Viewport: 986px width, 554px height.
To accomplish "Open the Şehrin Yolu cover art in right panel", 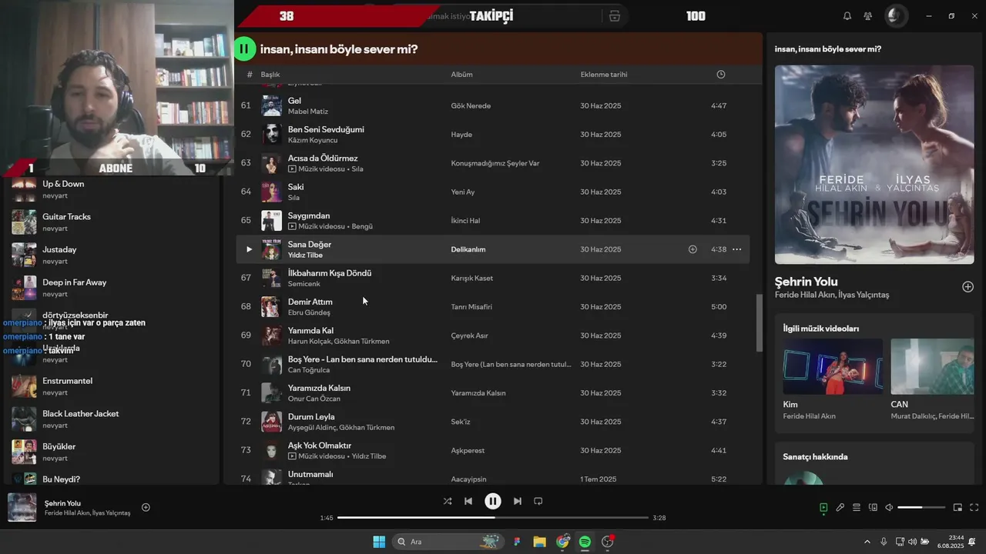I will coord(874,165).
